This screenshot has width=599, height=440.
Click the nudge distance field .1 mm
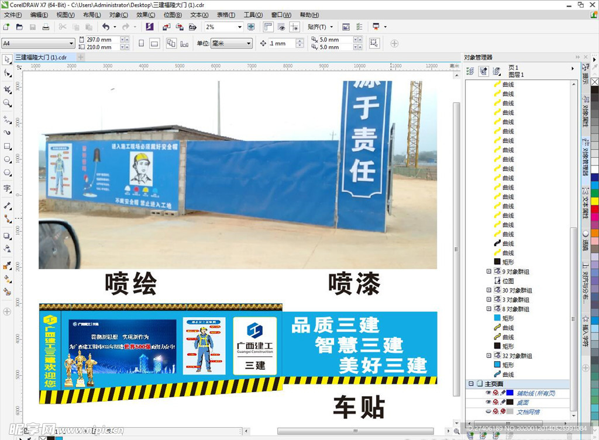[x=281, y=43]
